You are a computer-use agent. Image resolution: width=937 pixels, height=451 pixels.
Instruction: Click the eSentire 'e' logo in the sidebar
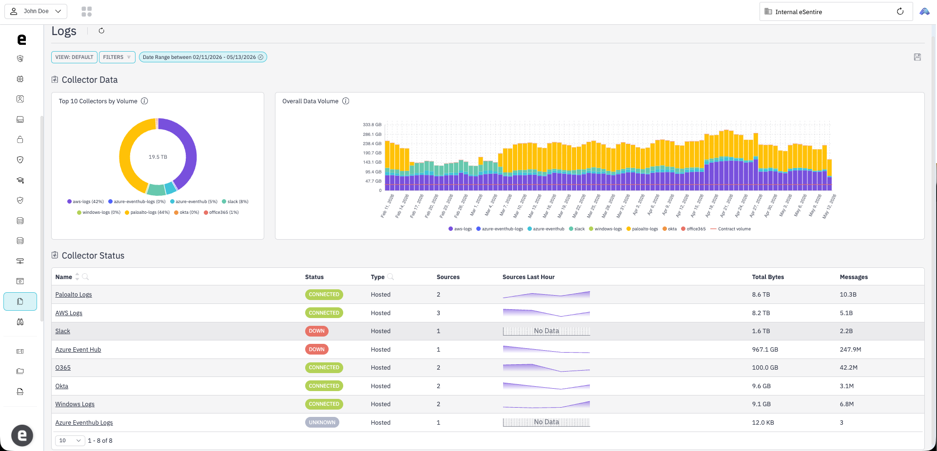tap(21, 39)
